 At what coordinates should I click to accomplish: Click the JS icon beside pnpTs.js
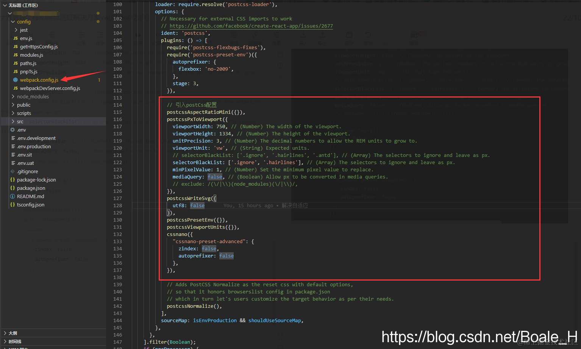click(x=16, y=71)
